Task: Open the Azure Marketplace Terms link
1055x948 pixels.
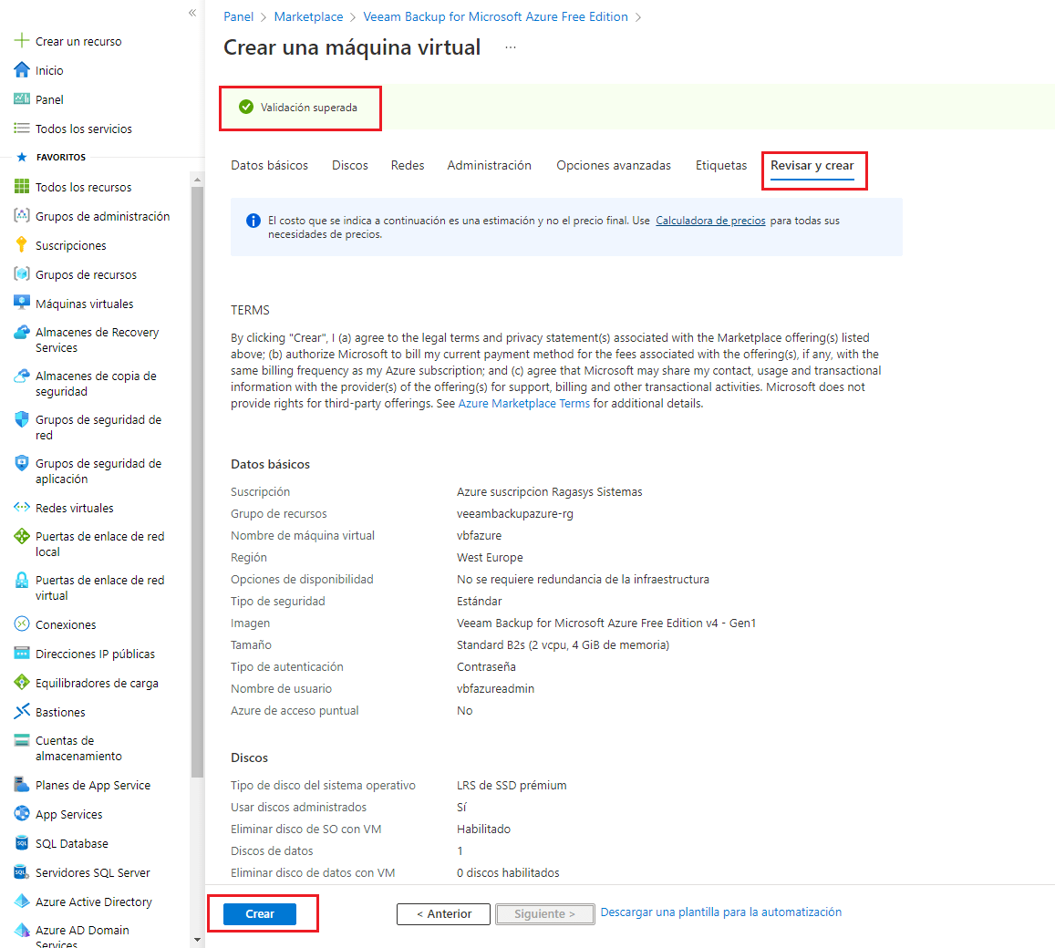Action: click(x=523, y=404)
